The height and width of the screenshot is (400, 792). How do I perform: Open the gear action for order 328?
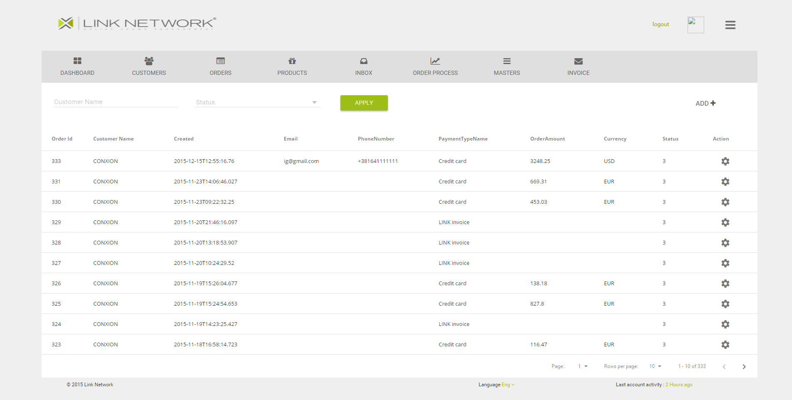click(725, 243)
